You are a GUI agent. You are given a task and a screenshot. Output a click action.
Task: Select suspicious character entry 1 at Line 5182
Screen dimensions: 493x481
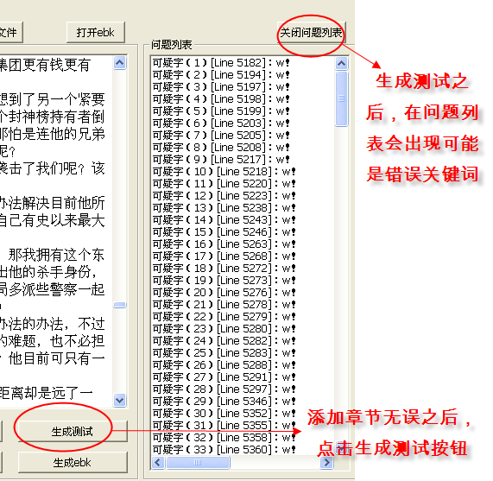point(221,63)
